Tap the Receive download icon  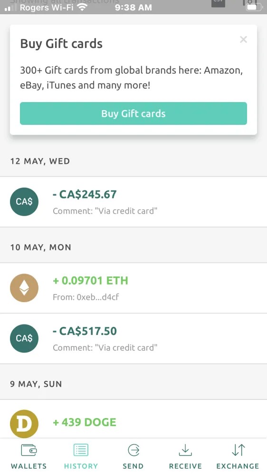[x=185, y=450]
